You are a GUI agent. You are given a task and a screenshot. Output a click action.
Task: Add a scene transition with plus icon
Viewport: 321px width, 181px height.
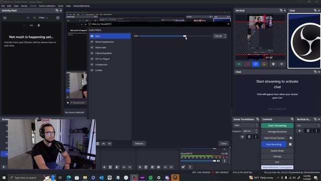coord(242,137)
